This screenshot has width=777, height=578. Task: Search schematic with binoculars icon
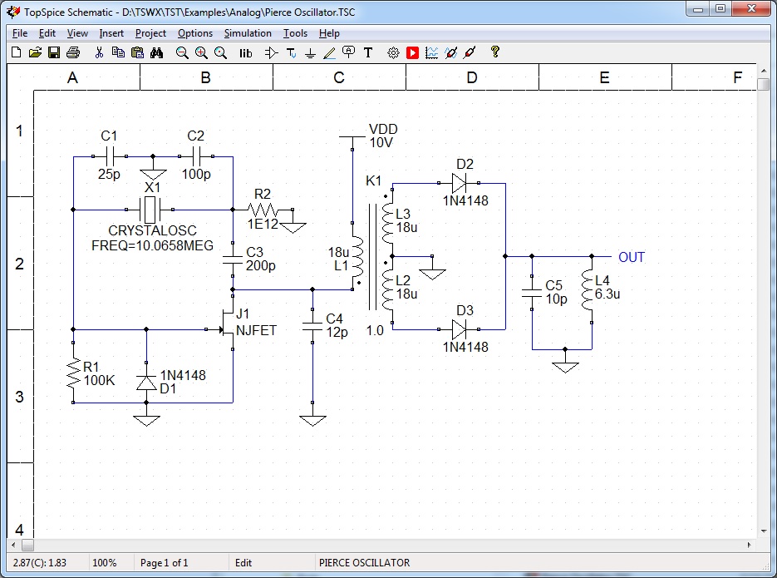pyautogui.click(x=157, y=52)
